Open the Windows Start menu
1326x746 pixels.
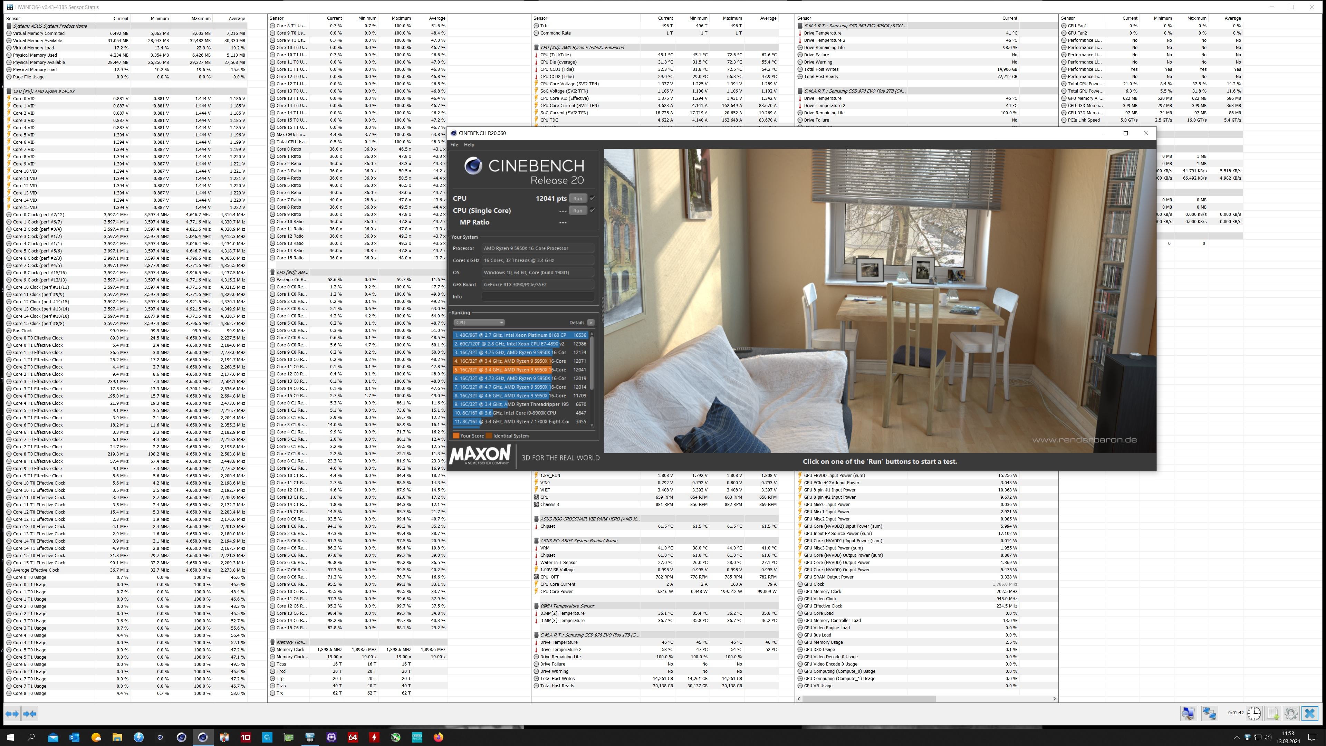click(10, 737)
